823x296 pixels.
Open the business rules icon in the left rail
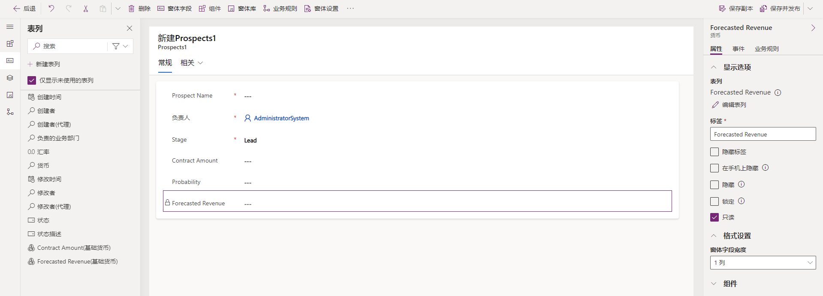[10, 112]
